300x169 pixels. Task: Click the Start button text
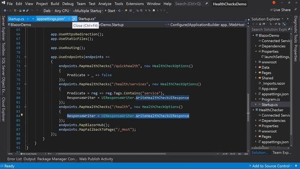pos(111,11)
